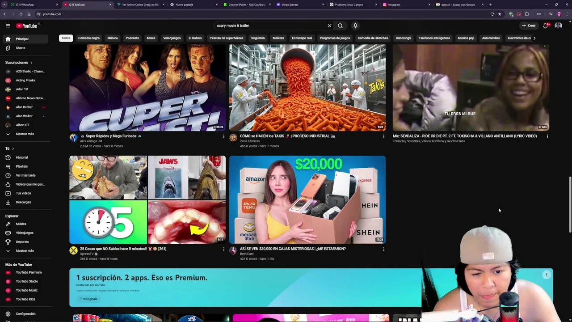Open options menu for SEVDALIZA mix

tap(547, 136)
